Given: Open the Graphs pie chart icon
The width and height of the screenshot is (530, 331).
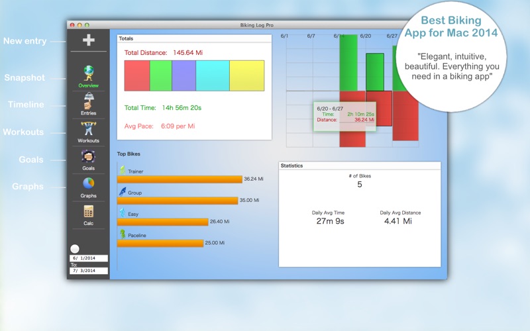Looking at the screenshot, I should [89, 183].
